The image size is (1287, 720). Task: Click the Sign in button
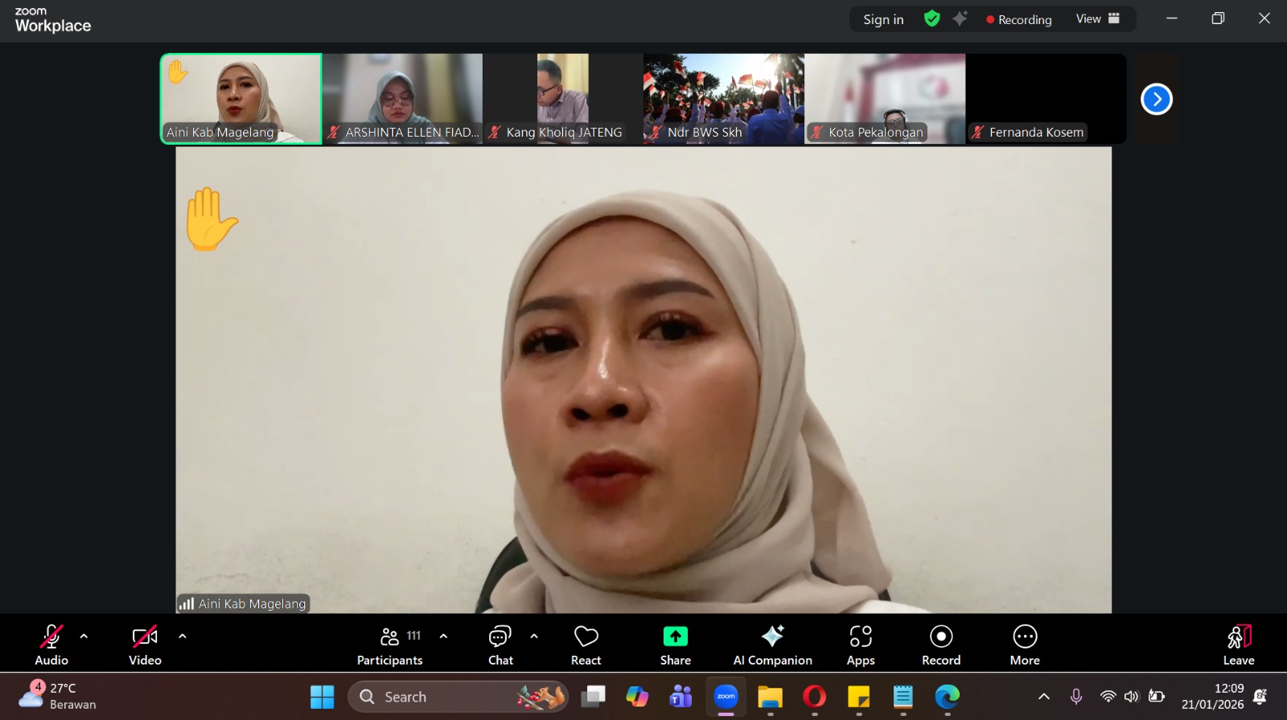[882, 19]
